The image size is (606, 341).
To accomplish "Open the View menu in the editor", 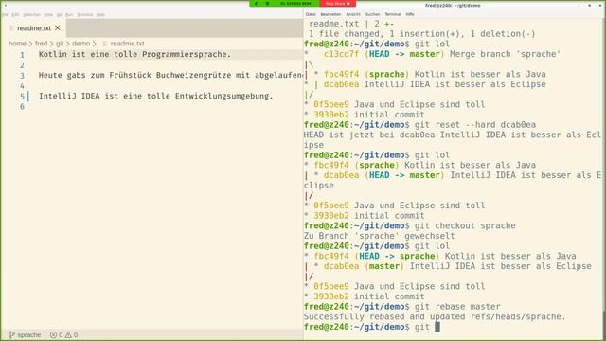I will 48,15.
